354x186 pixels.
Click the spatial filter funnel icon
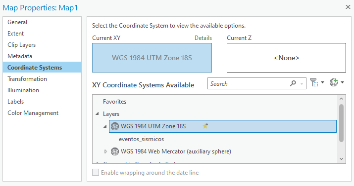point(314,82)
